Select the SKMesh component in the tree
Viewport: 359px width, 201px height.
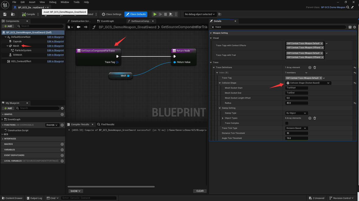pos(17,55)
